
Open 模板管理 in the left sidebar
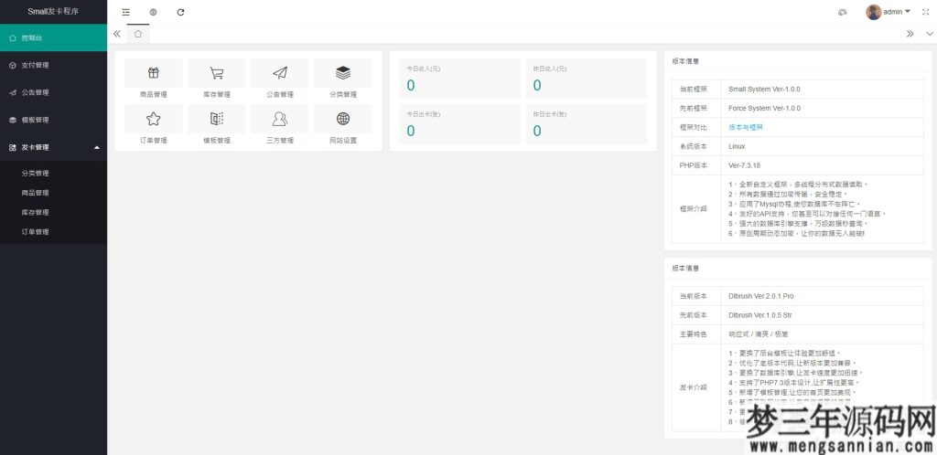[53, 120]
